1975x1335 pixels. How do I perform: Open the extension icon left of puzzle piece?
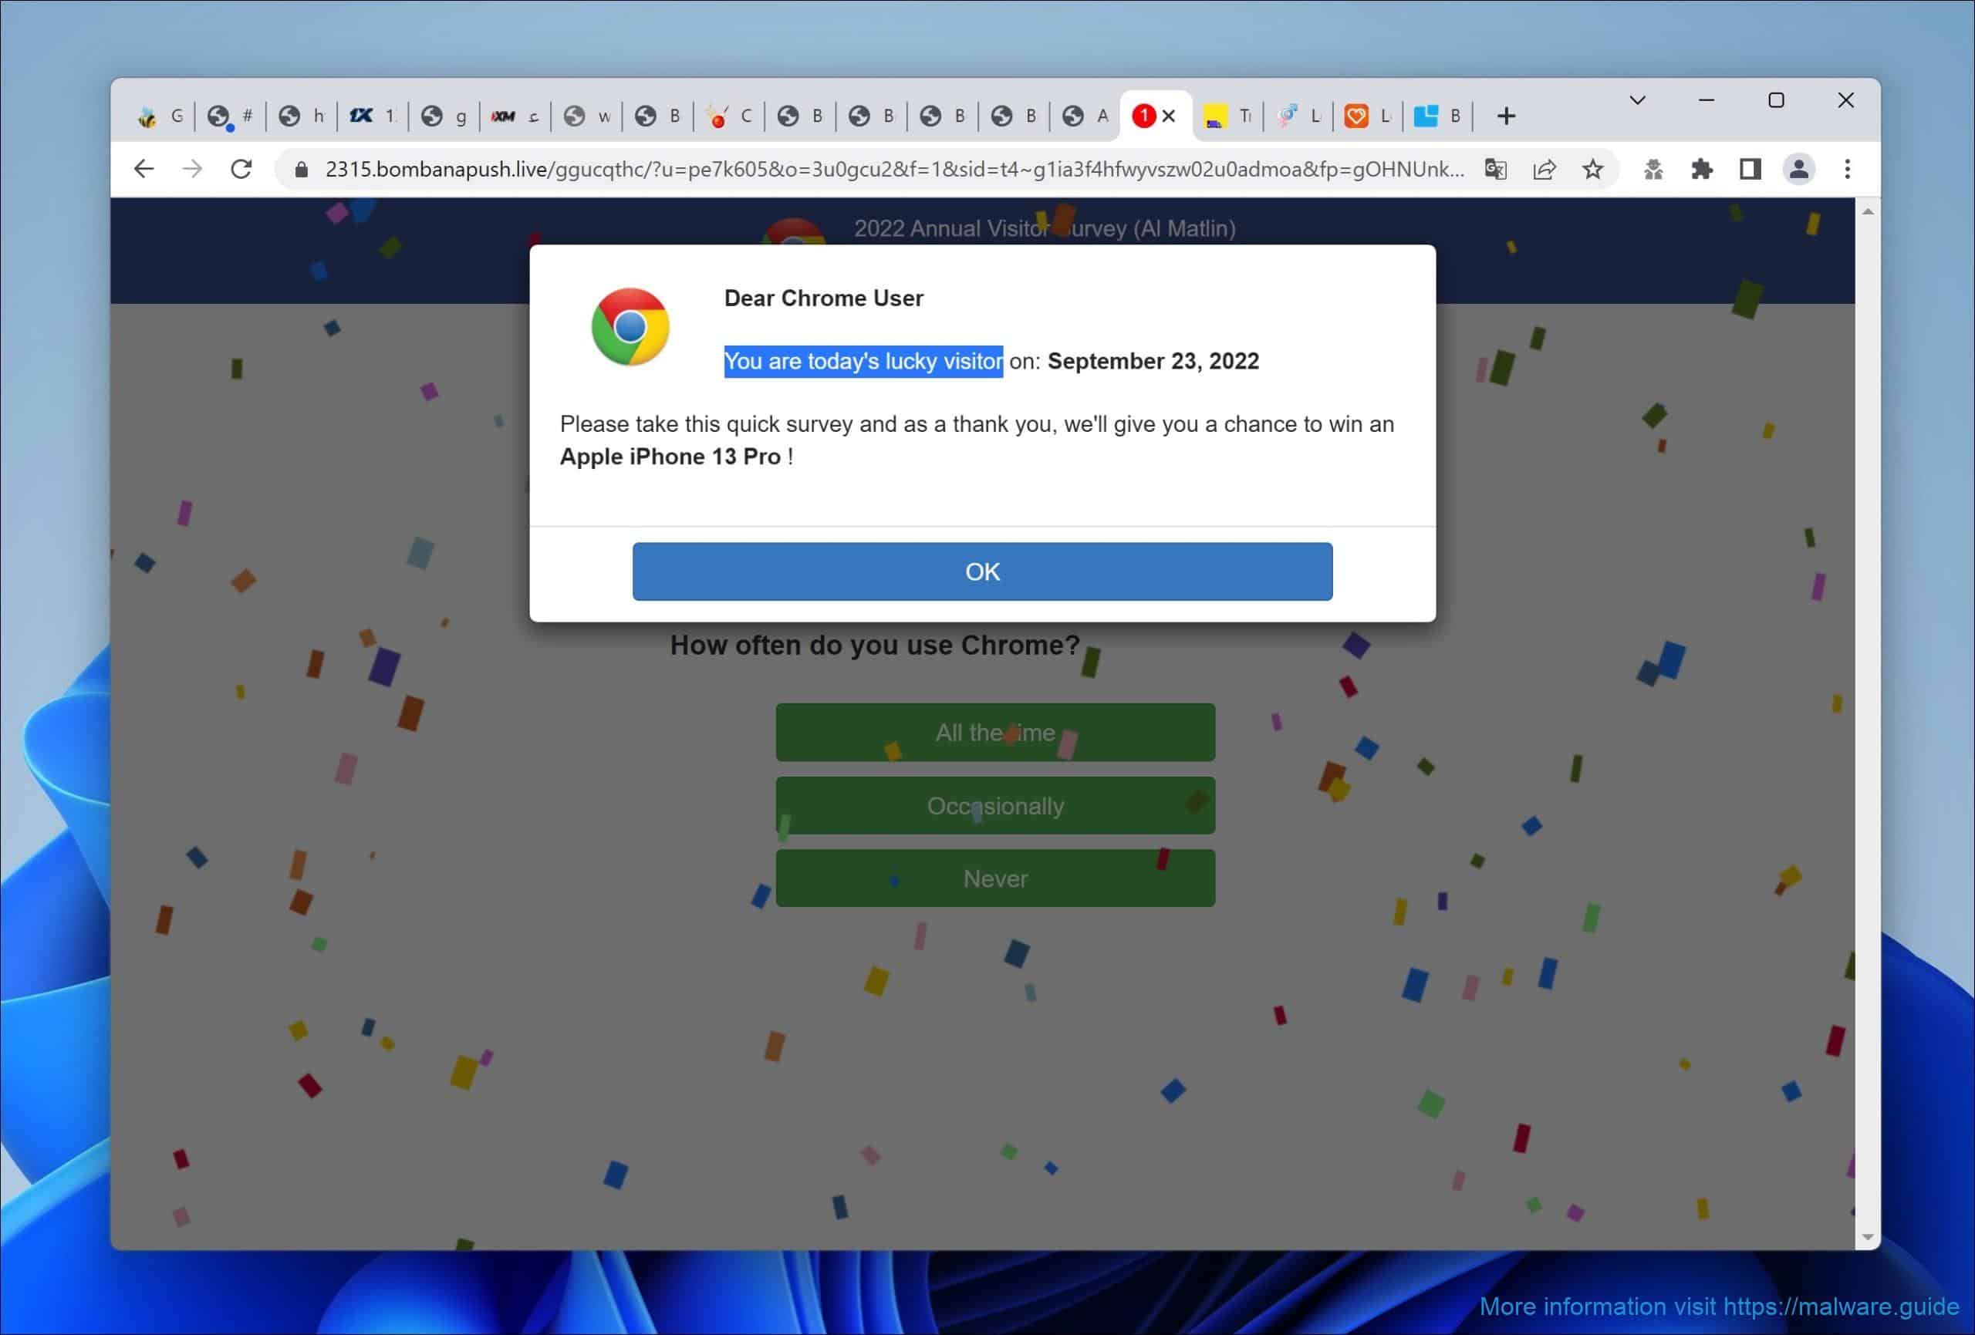coord(1653,169)
